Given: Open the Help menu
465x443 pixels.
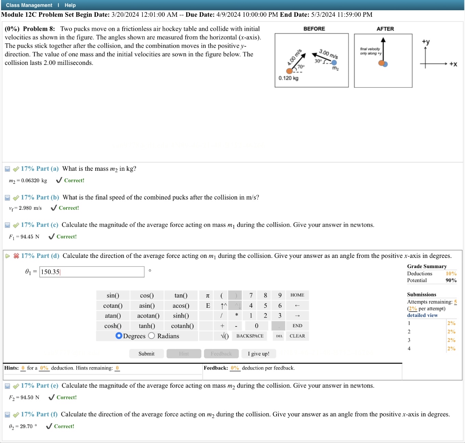Looking at the screenshot, I should coord(70,5).
